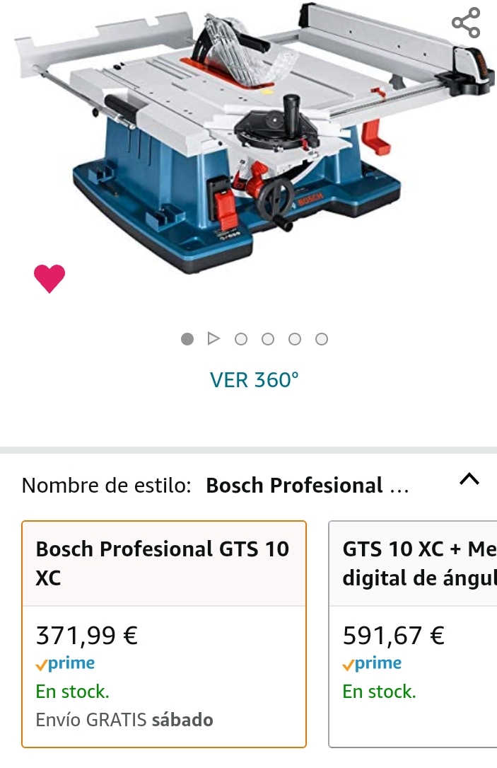Click Nombre de estilo label
The width and height of the screenshot is (497, 768).
pos(106,486)
